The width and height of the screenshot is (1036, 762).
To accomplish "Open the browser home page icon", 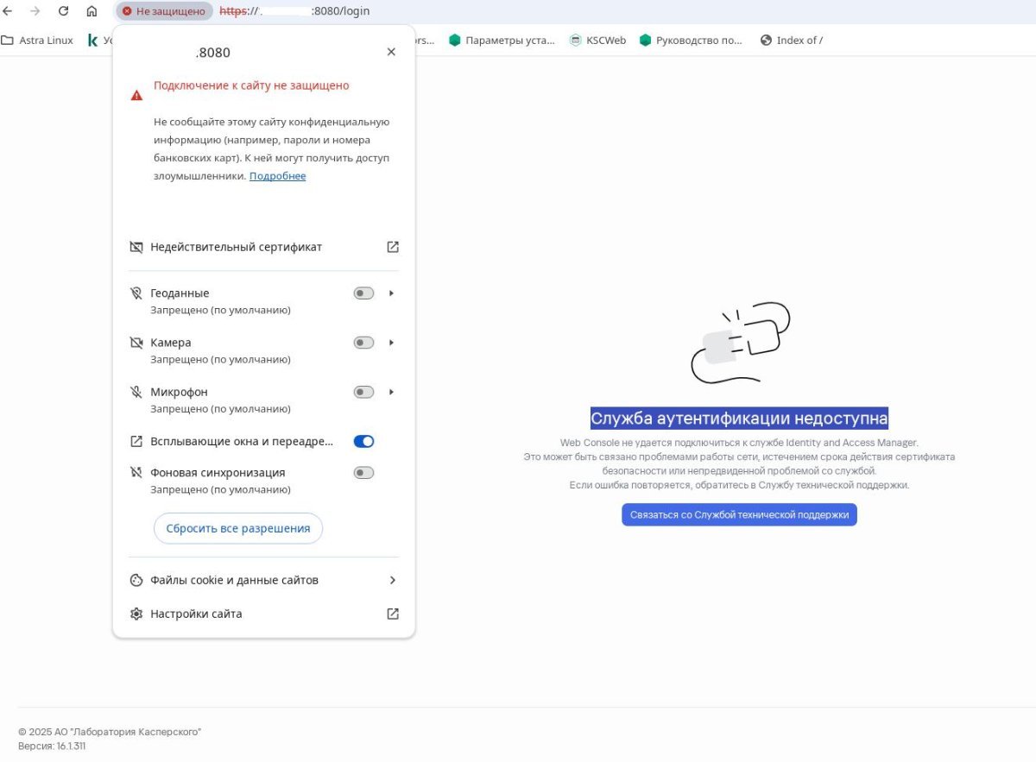I will point(92,11).
